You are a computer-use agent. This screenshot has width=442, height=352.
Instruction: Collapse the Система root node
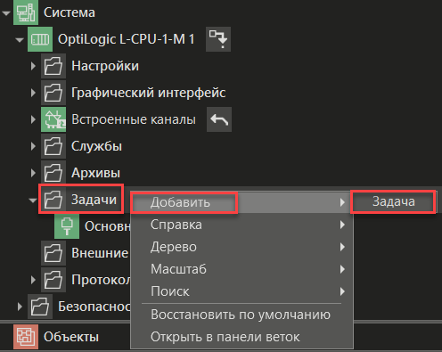(6, 13)
